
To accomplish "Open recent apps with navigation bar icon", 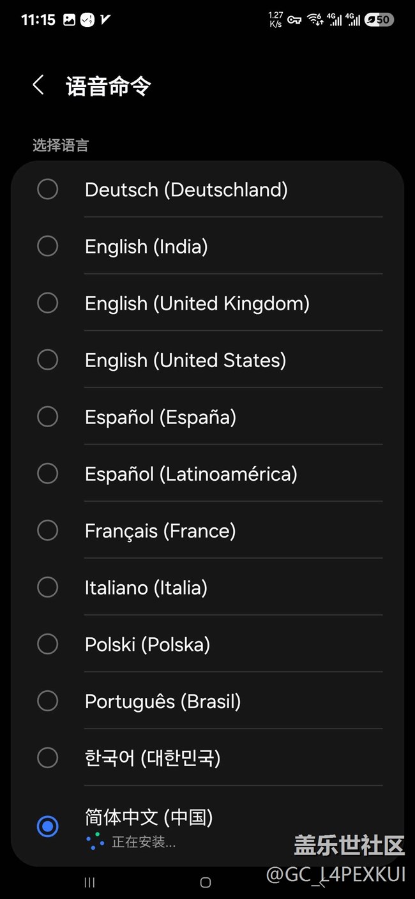I will coord(90,882).
